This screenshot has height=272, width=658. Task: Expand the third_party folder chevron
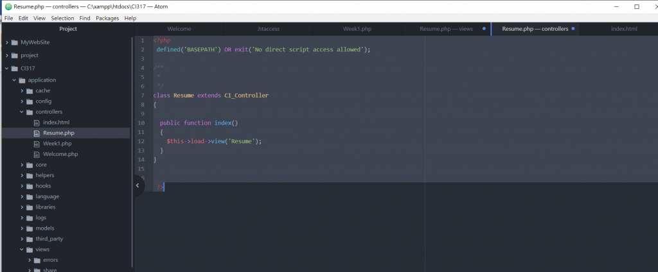pos(22,239)
